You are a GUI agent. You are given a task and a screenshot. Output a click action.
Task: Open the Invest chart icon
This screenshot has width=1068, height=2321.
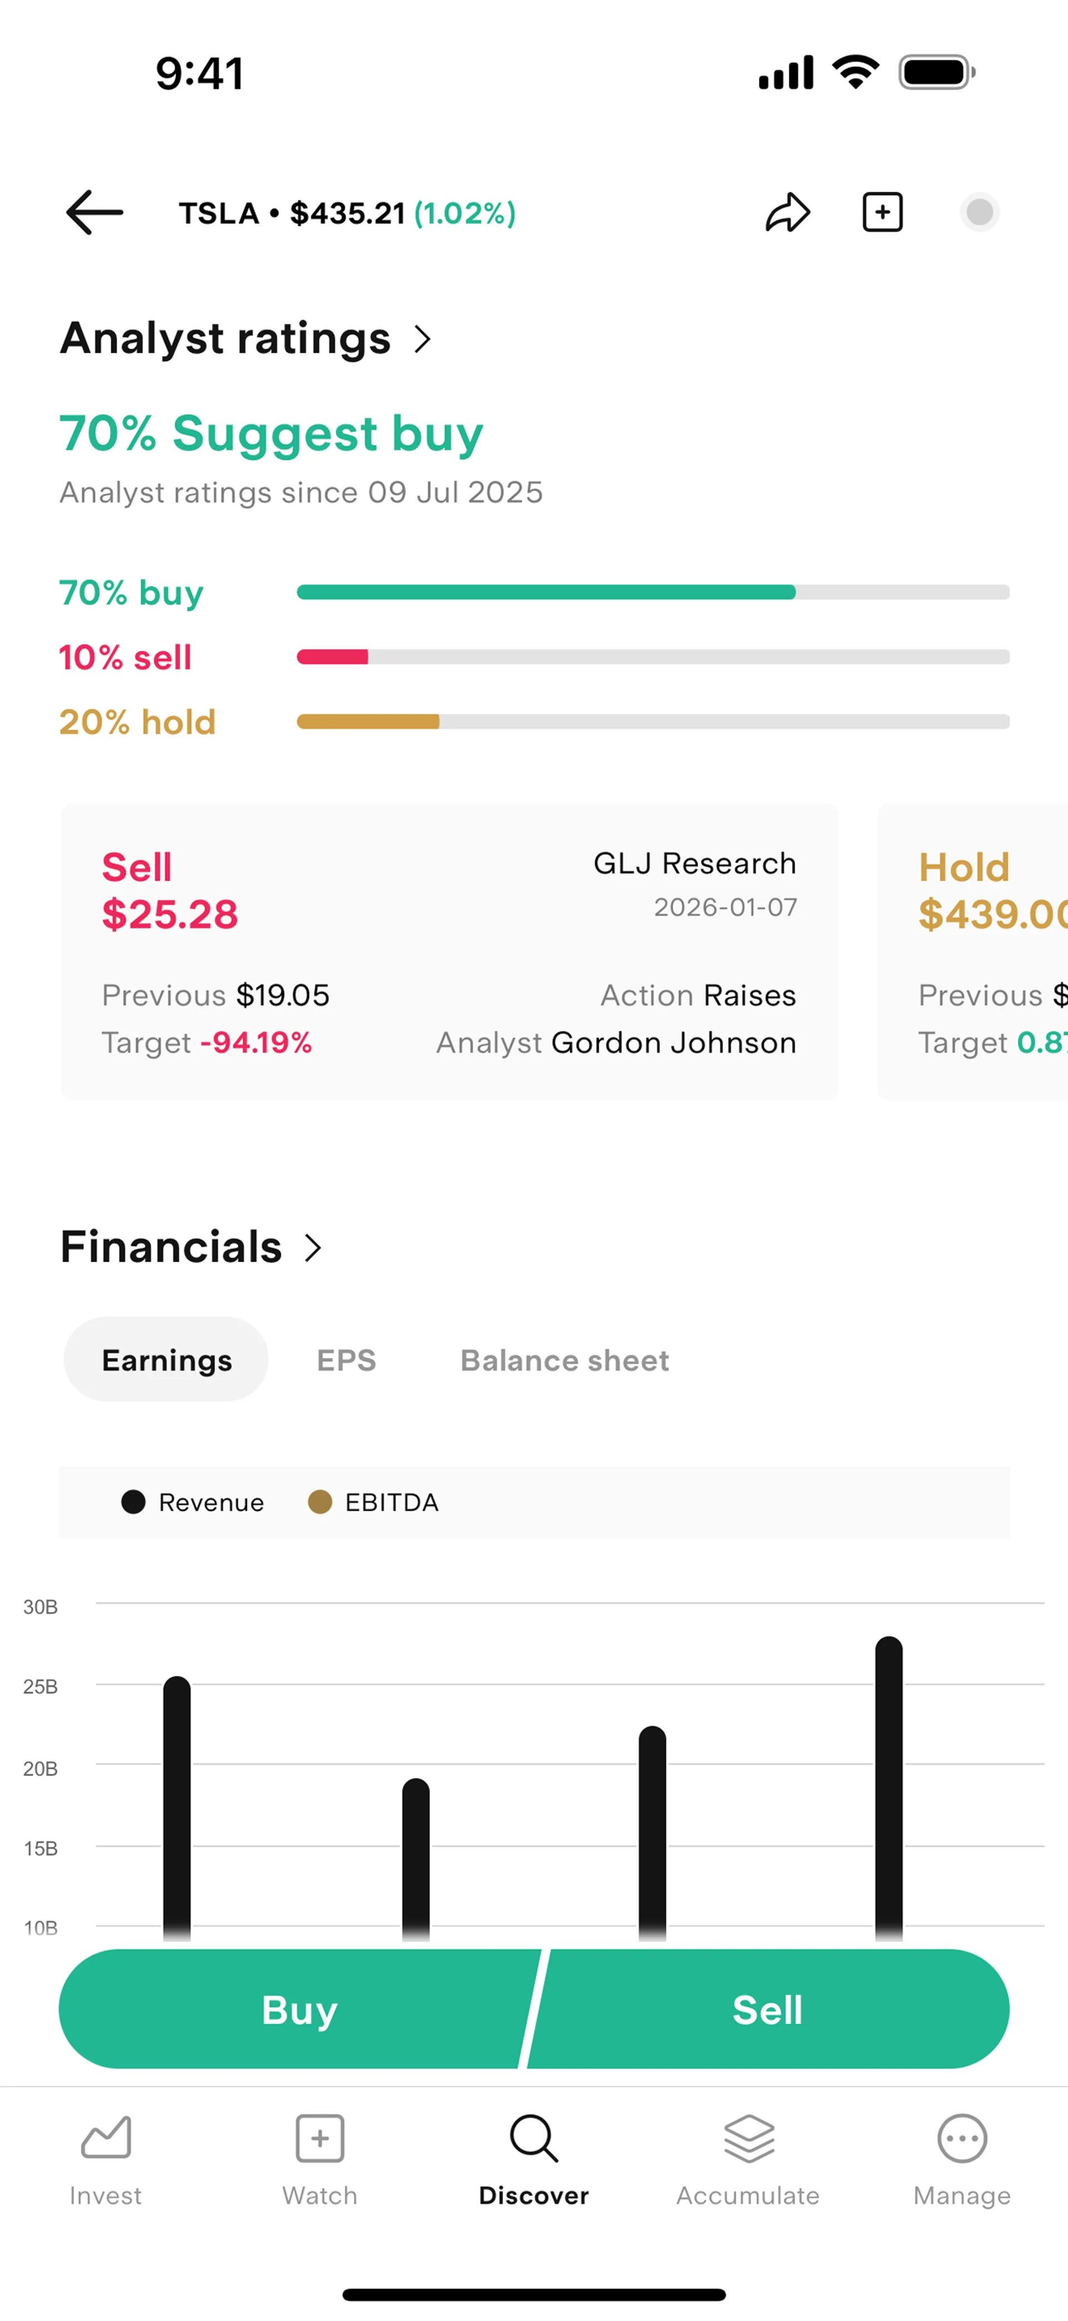[x=106, y=2138]
